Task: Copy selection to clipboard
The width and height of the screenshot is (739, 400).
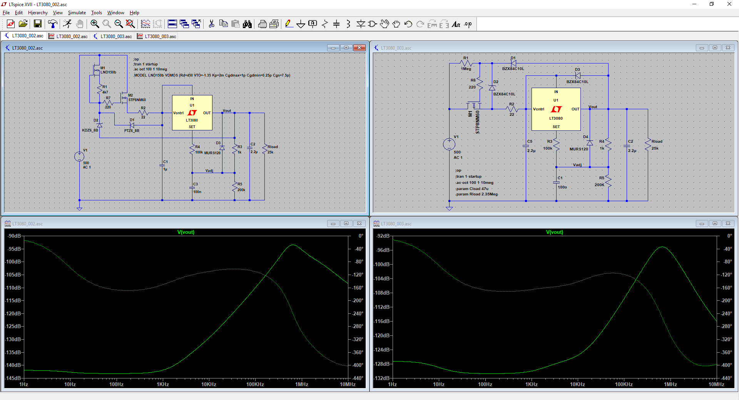Action: coord(223,24)
